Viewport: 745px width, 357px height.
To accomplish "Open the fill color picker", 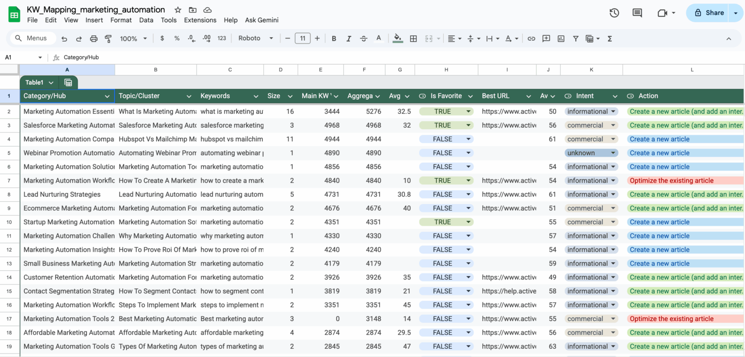I will click(398, 38).
